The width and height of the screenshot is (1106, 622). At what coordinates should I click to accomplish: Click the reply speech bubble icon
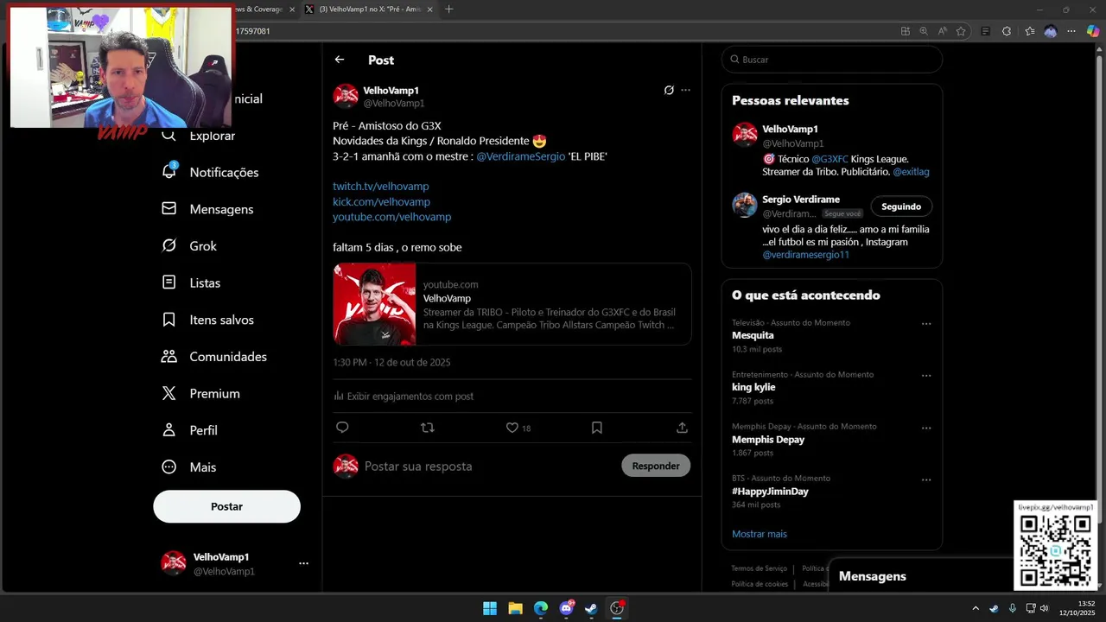tap(342, 428)
